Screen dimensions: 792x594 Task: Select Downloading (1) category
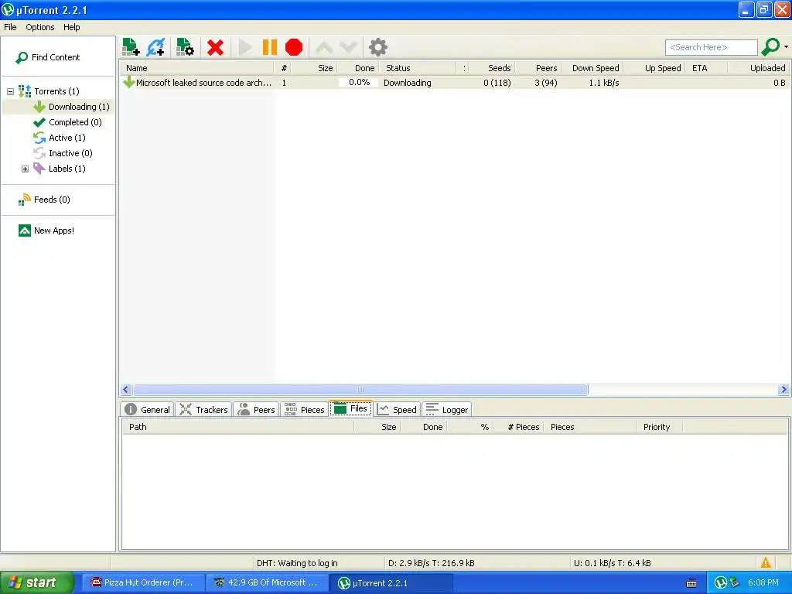pyautogui.click(x=71, y=107)
